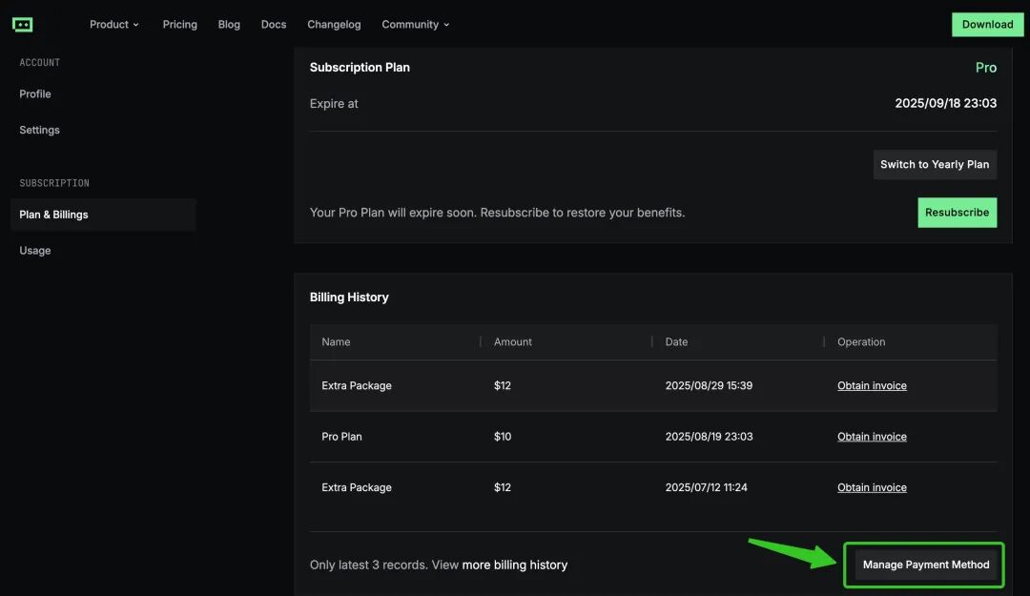Expand the Product dropdown menu
Image resolution: width=1030 pixels, height=596 pixels.
(x=114, y=25)
